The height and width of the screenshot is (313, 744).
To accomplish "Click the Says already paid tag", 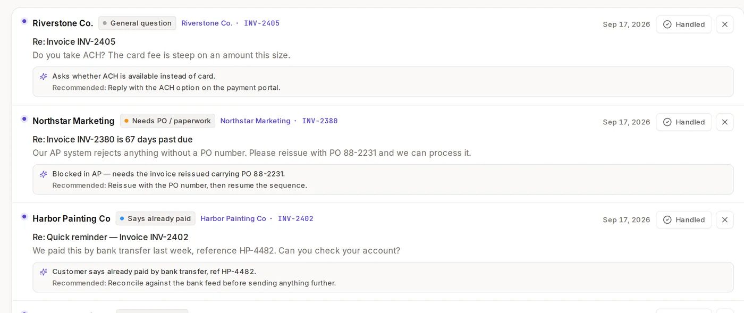I will coord(155,219).
